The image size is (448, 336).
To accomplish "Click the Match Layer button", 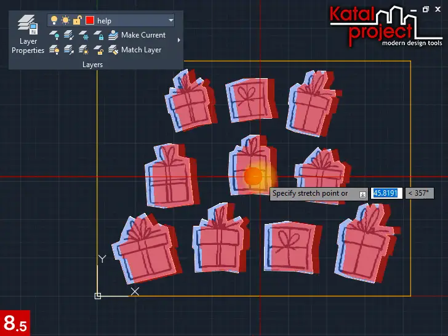I will pos(135,50).
